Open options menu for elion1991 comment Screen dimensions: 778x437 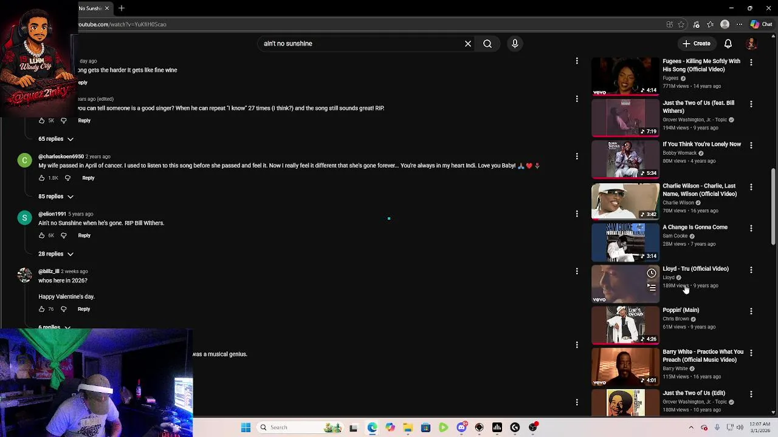(577, 214)
